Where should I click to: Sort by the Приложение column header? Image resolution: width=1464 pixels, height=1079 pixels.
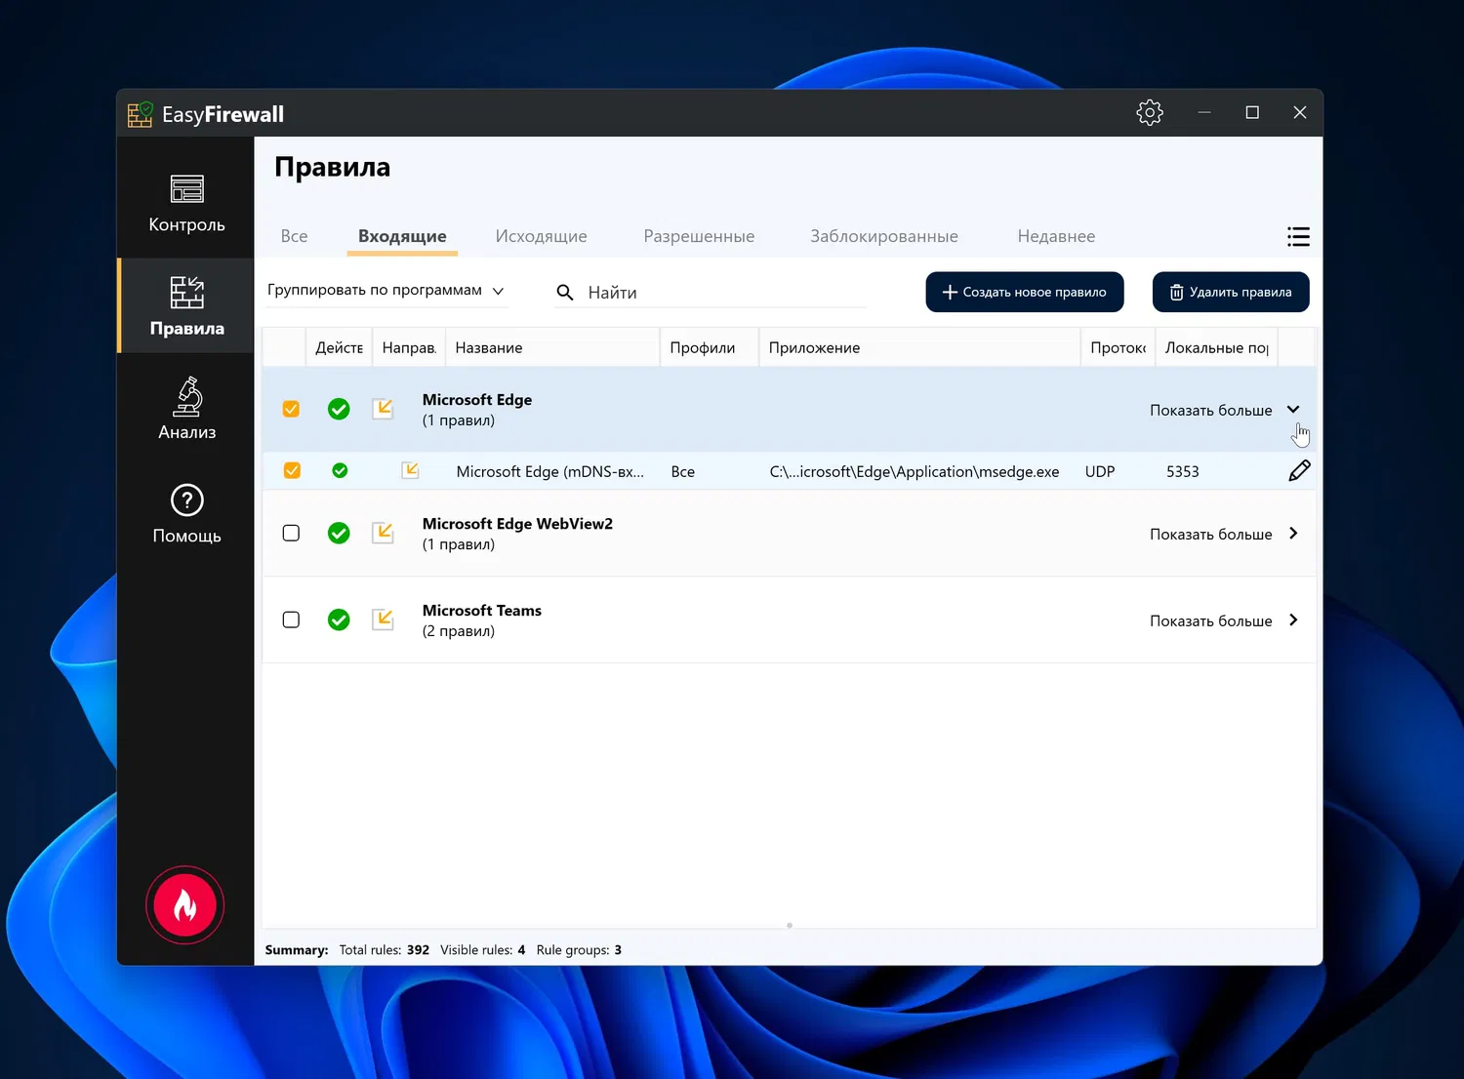(x=919, y=347)
